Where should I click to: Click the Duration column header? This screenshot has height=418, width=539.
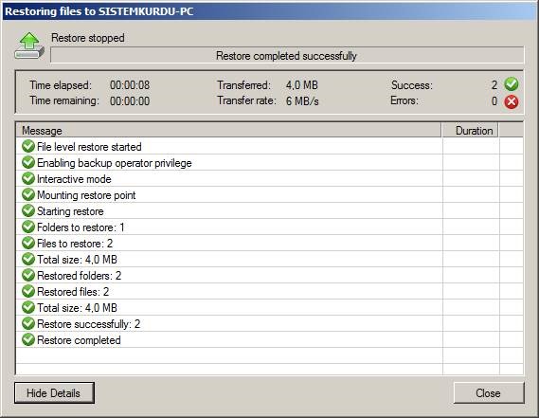click(x=470, y=131)
